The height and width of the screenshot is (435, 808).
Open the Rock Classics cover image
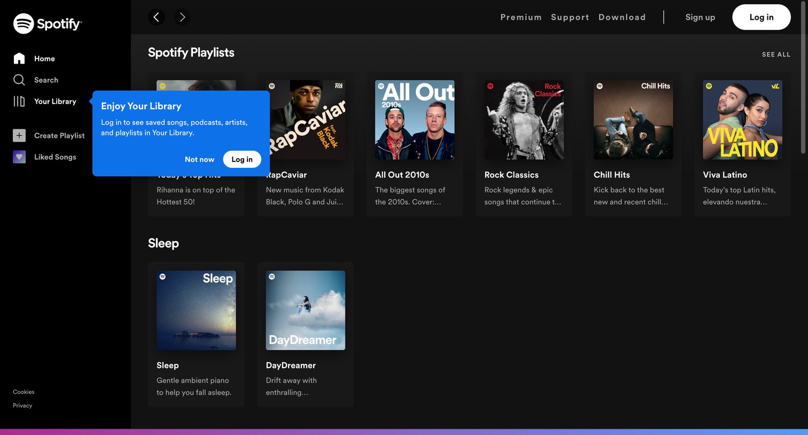coord(524,120)
